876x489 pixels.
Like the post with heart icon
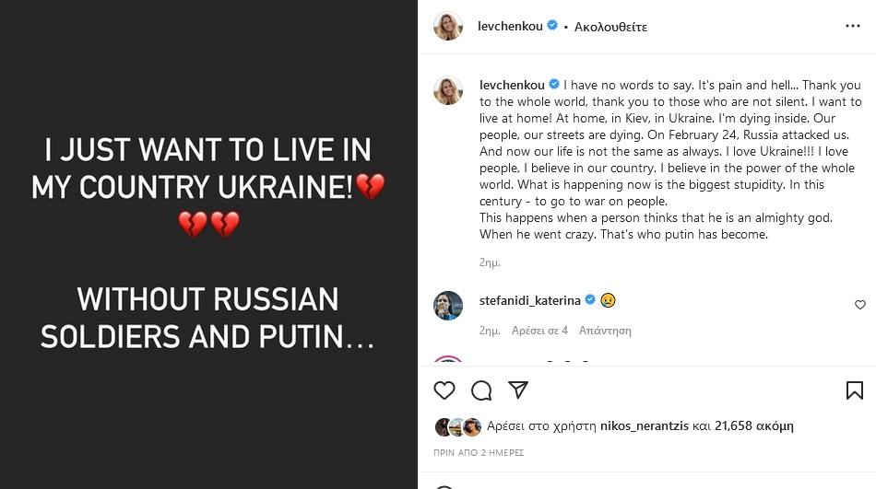pos(444,390)
